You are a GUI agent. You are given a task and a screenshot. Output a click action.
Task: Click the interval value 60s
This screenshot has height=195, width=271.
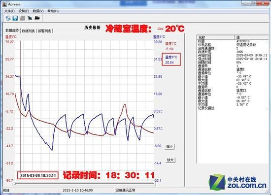coord(239,63)
